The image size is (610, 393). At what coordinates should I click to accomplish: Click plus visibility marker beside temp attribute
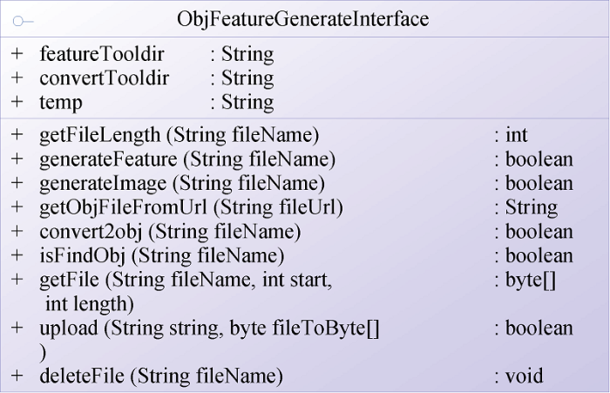(x=17, y=102)
